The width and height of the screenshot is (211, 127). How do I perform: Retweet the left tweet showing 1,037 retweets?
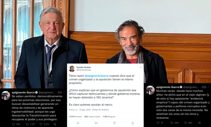(x=27, y=124)
